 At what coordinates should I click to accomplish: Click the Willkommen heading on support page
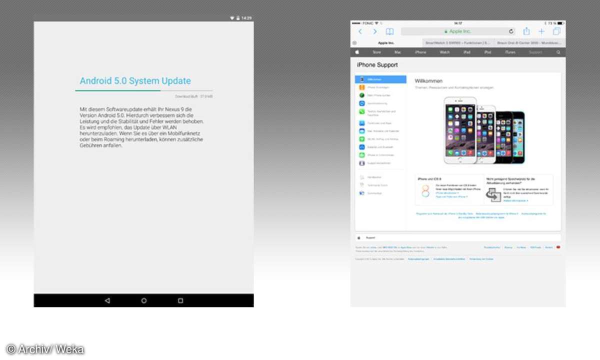point(428,81)
